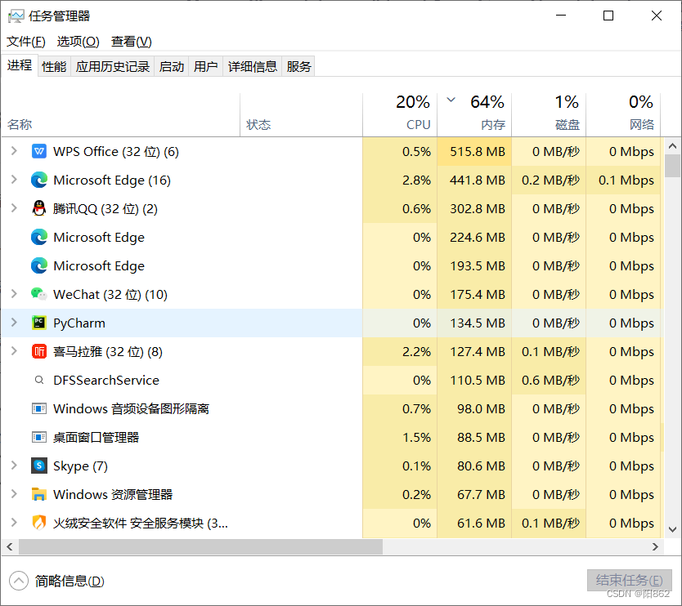
Task: Collapse the PyCharm process entry
Action: pyautogui.click(x=14, y=323)
